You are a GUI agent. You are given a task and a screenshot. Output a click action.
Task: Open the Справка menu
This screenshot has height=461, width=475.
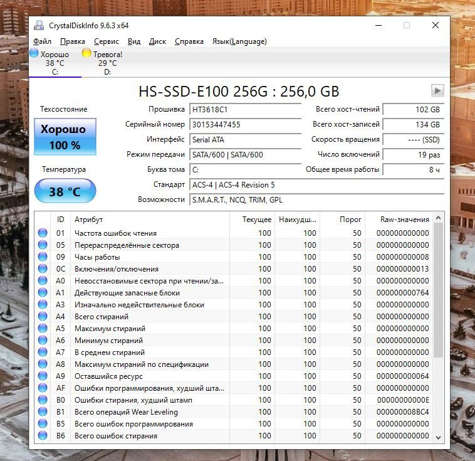pos(189,41)
